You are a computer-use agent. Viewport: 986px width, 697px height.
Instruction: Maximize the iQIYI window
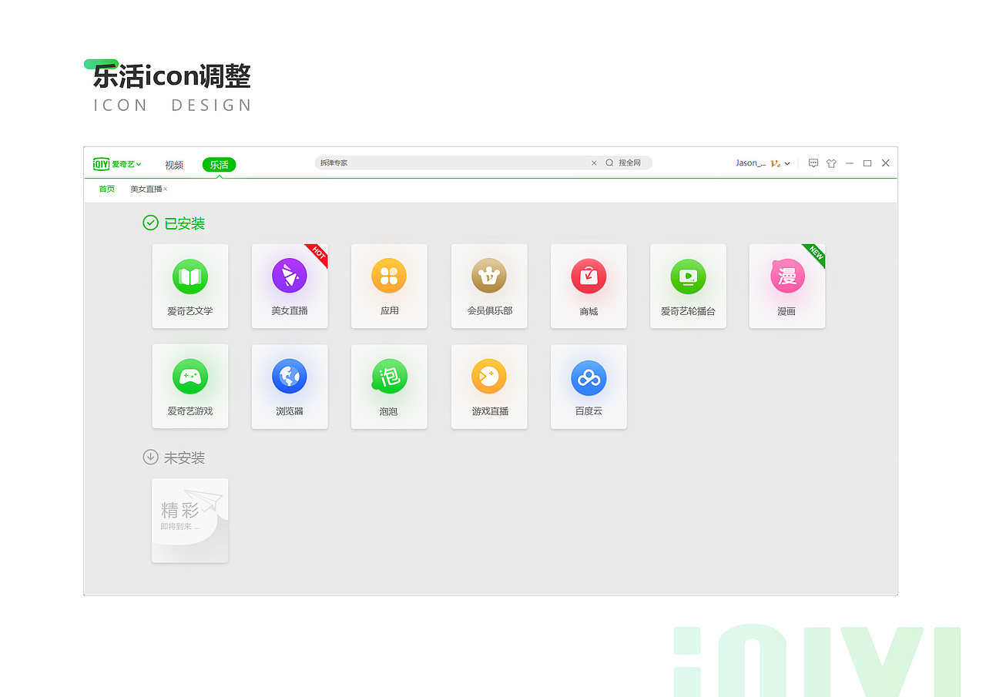tap(867, 163)
